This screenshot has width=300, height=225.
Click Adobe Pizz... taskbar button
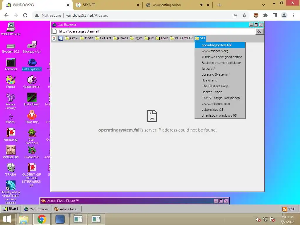tap(67, 209)
